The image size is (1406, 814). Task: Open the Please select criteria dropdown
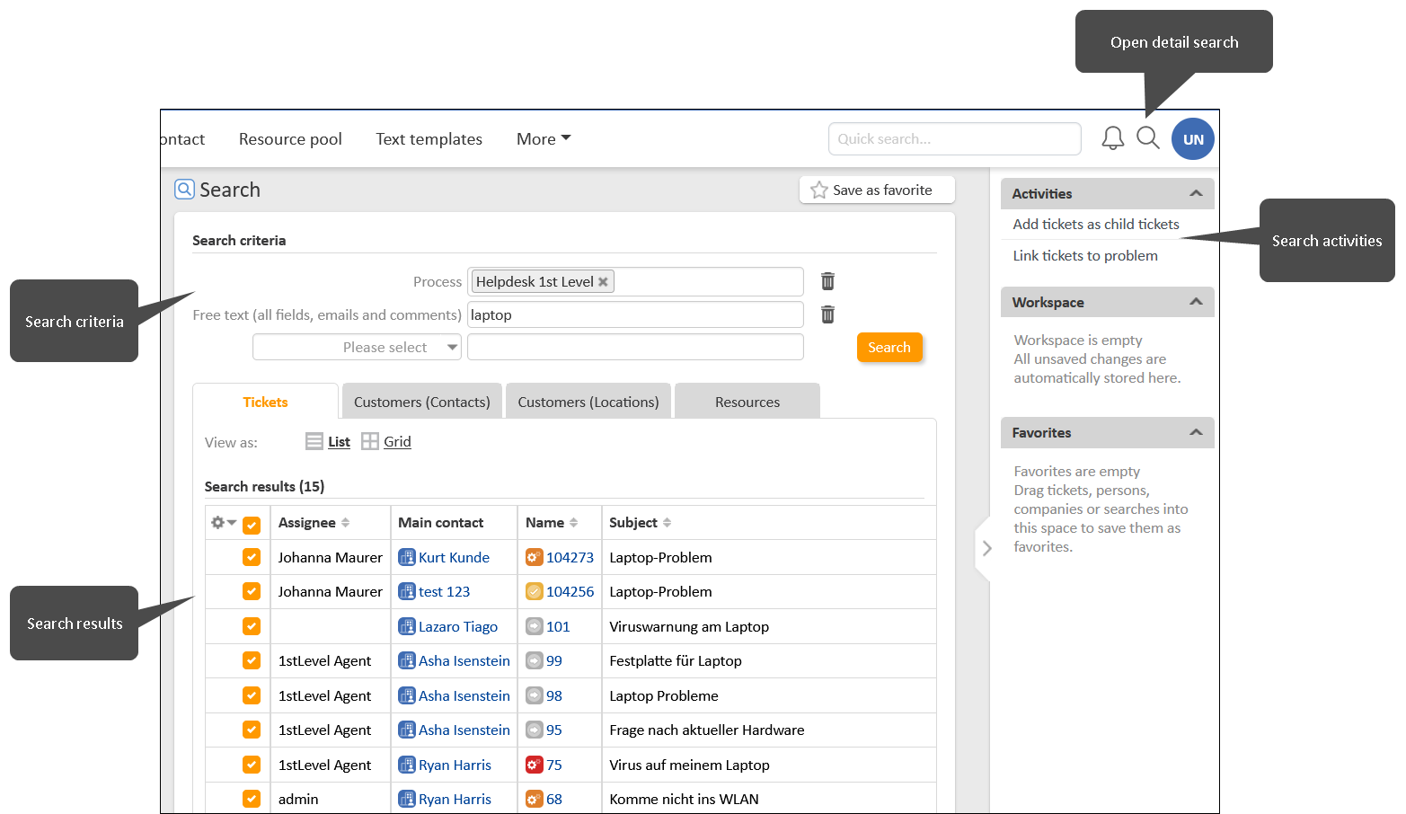point(357,348)
